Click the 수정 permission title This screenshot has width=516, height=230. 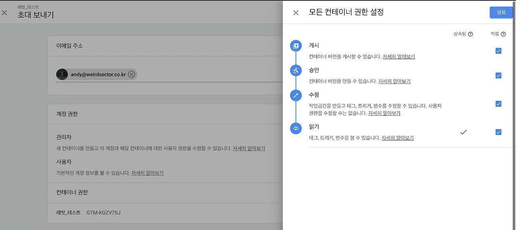click(x=314, y=95)
